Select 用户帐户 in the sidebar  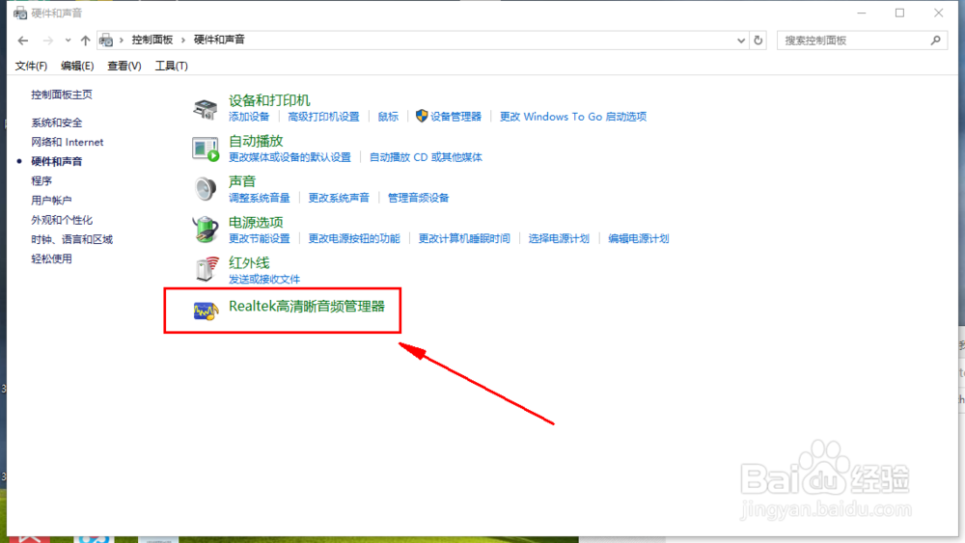[x=51, y=201]
